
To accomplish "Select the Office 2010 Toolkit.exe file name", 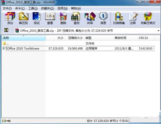I will [23, 49].
